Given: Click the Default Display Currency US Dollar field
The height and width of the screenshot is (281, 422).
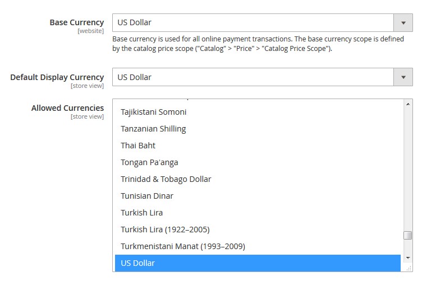Looking at the screenshot, I should pos(263,77).
